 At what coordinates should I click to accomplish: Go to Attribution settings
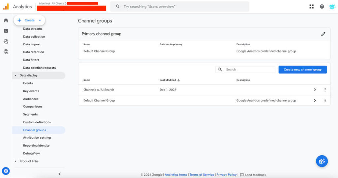37,138
